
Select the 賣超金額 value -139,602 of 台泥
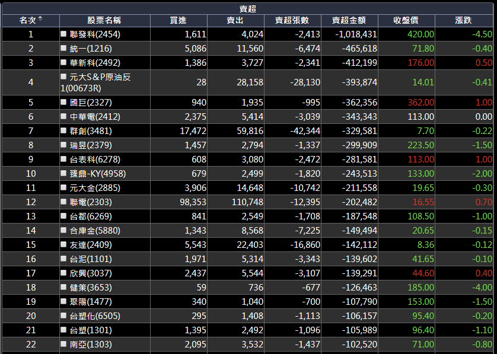click(359, 259)
